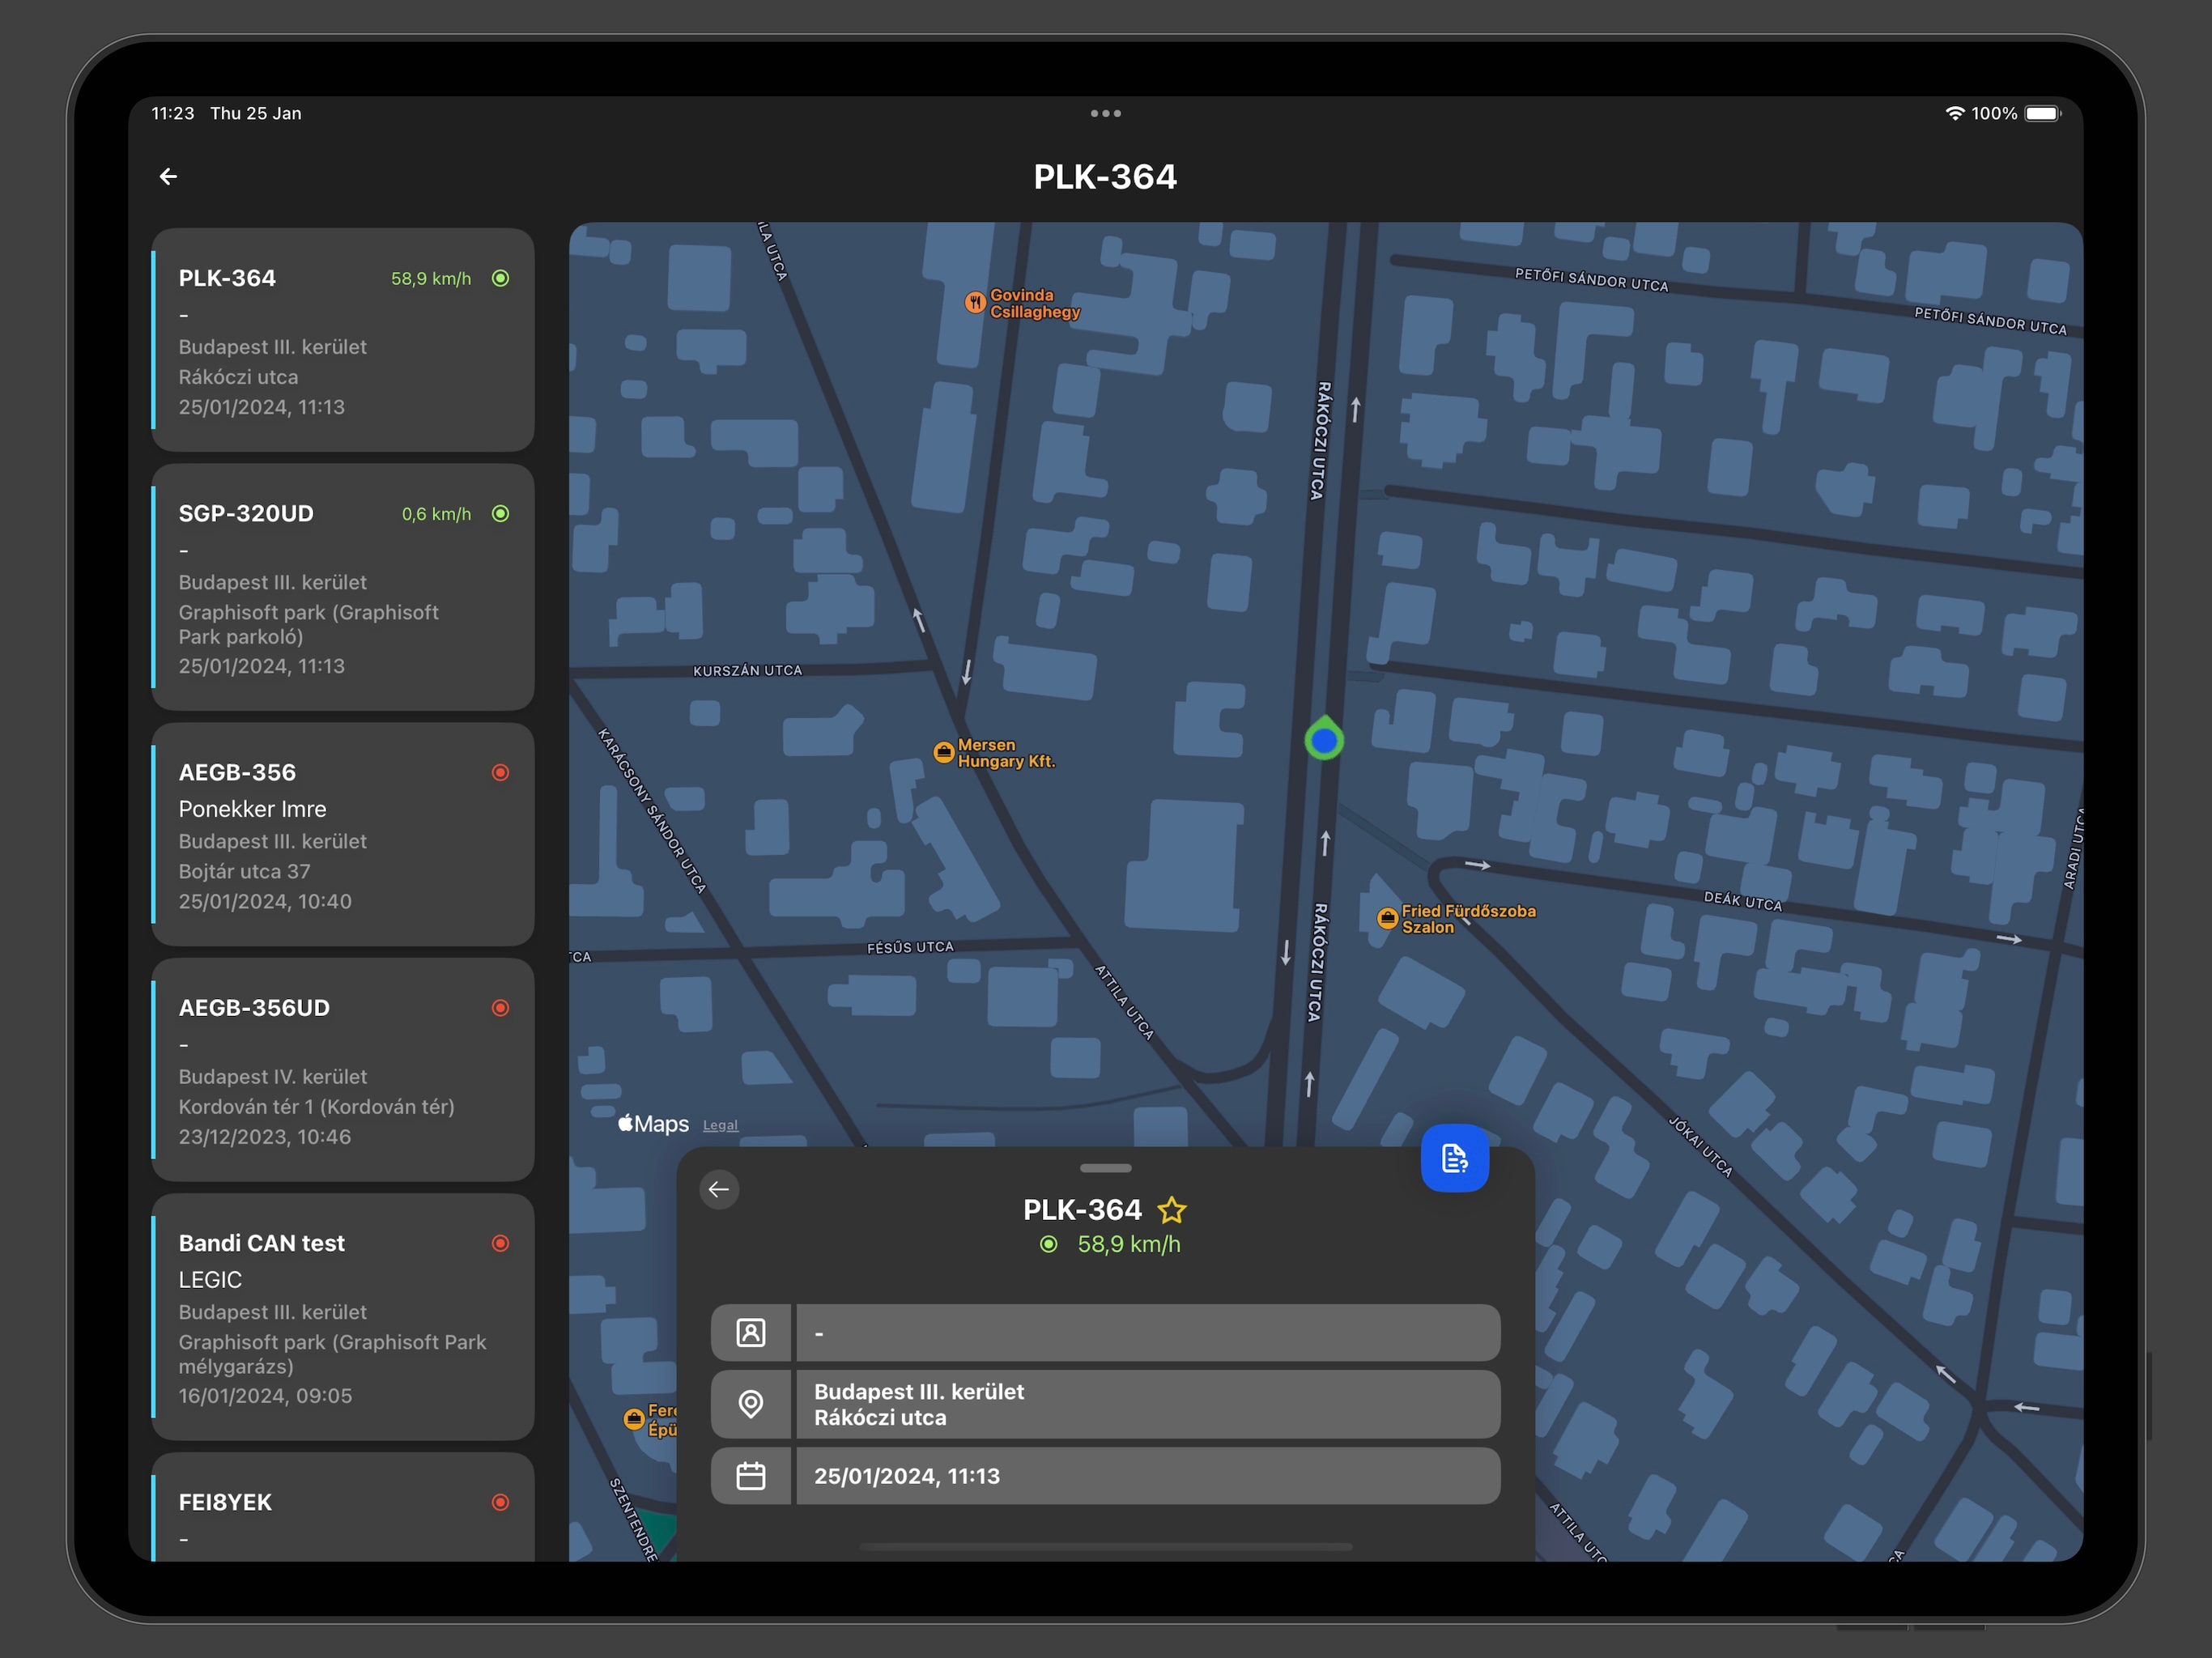Tap the Apple Maps logo
The image size is (2212, 1658).
(x=653, y=1124)
